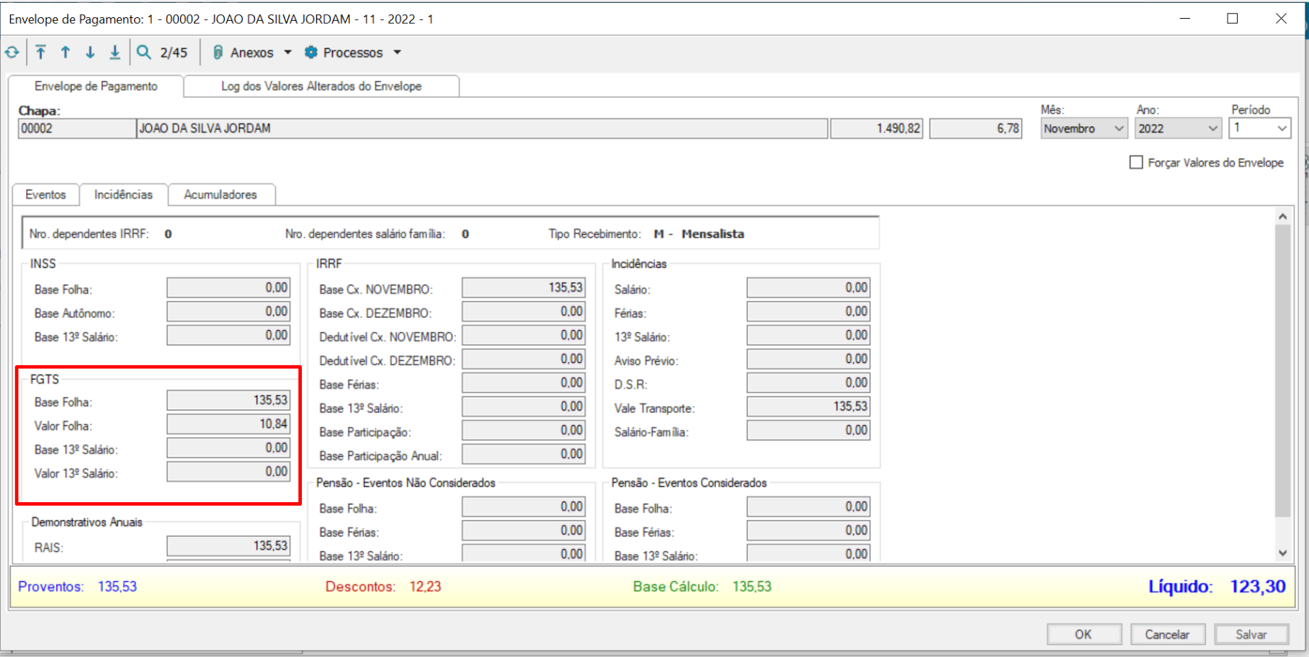Click the Base Cálculo 135,53 value
This screenshot has height=657, width=1309.
(x=752, y=587)
